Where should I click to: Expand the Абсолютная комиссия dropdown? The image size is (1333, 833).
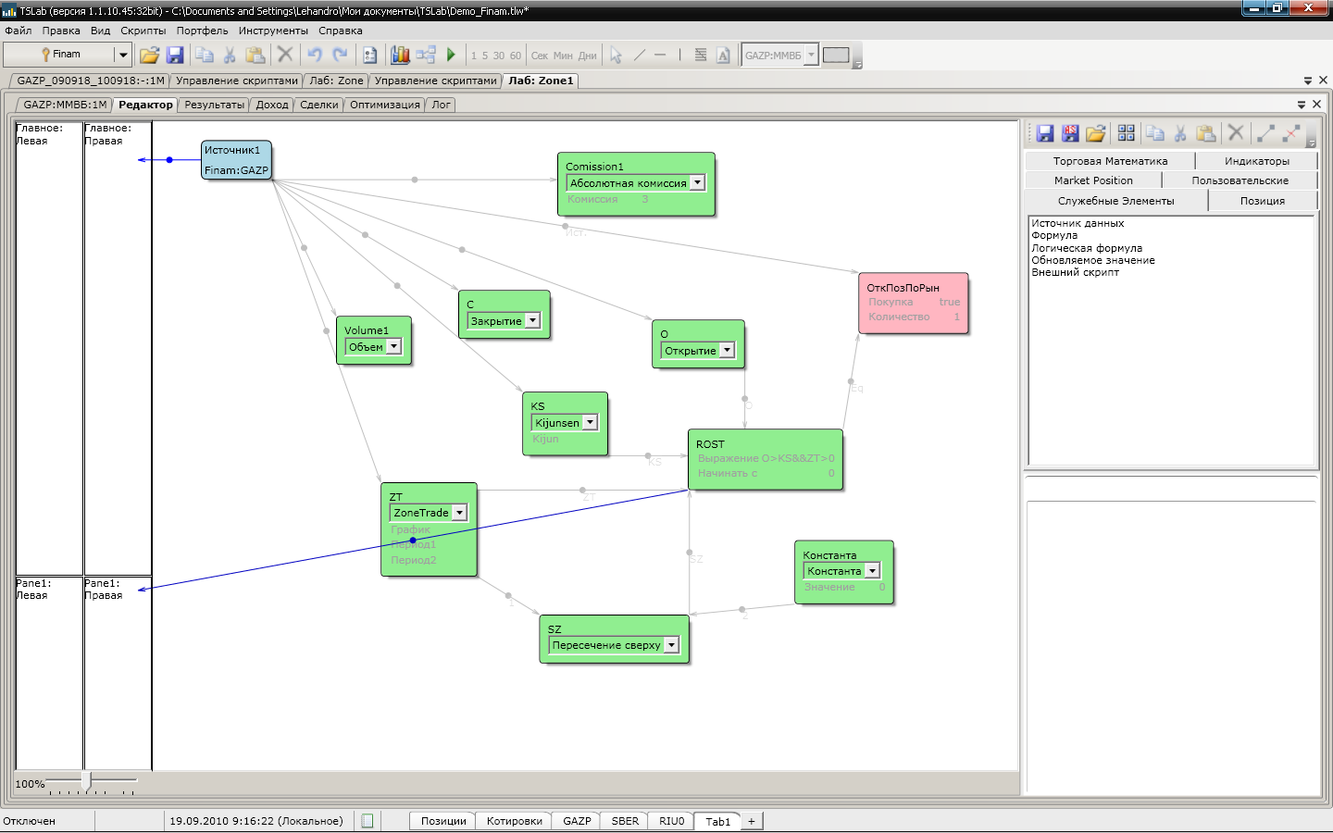(x=697, y=182)
